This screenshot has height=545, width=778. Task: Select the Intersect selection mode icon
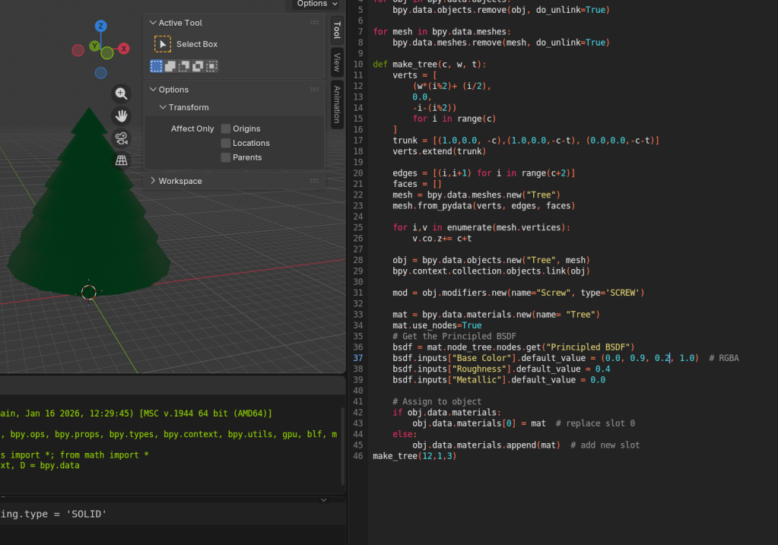click(211, 66)
